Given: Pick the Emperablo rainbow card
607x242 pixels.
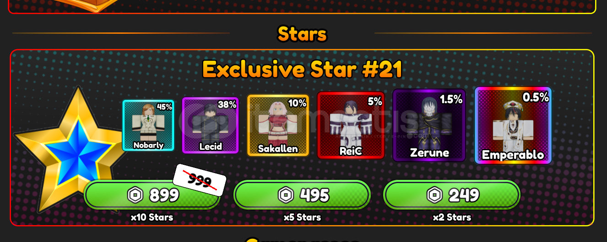Looking at the screenshot, I should pyautogui.click(x=513, y=125).
